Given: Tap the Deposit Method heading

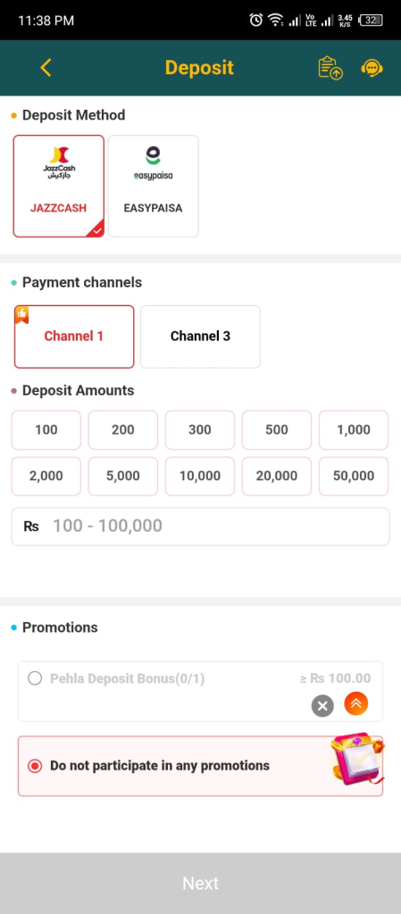Looking at the screenshot, I should point(73,115).
